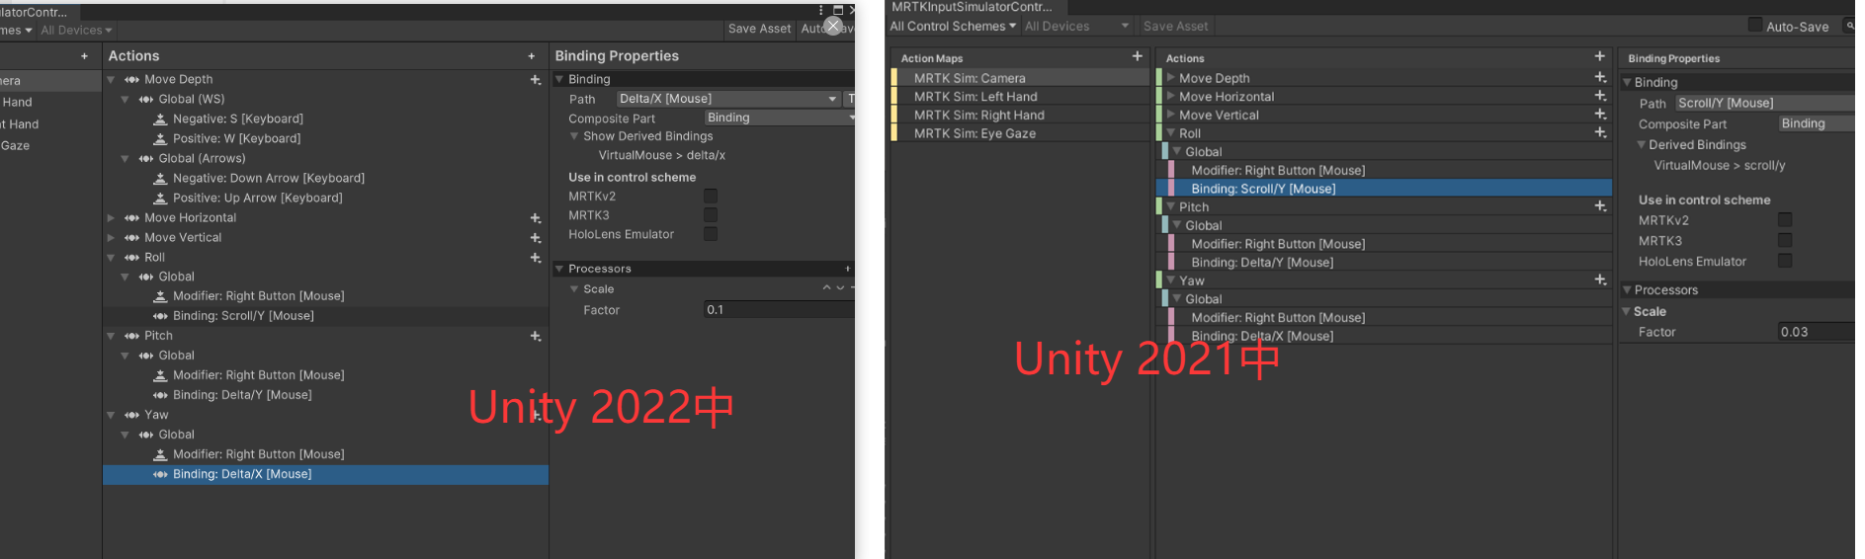This screenshot has height=559, width=1865.
Task: Add a processor in left Processors section
Action: (847, 269)
